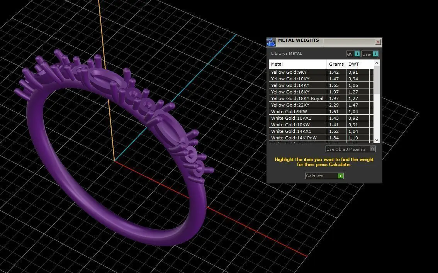This screenshot has width=438, height=273.
Task: Click the 1,47 DWT value for 22KY
Action: (353, 105)
